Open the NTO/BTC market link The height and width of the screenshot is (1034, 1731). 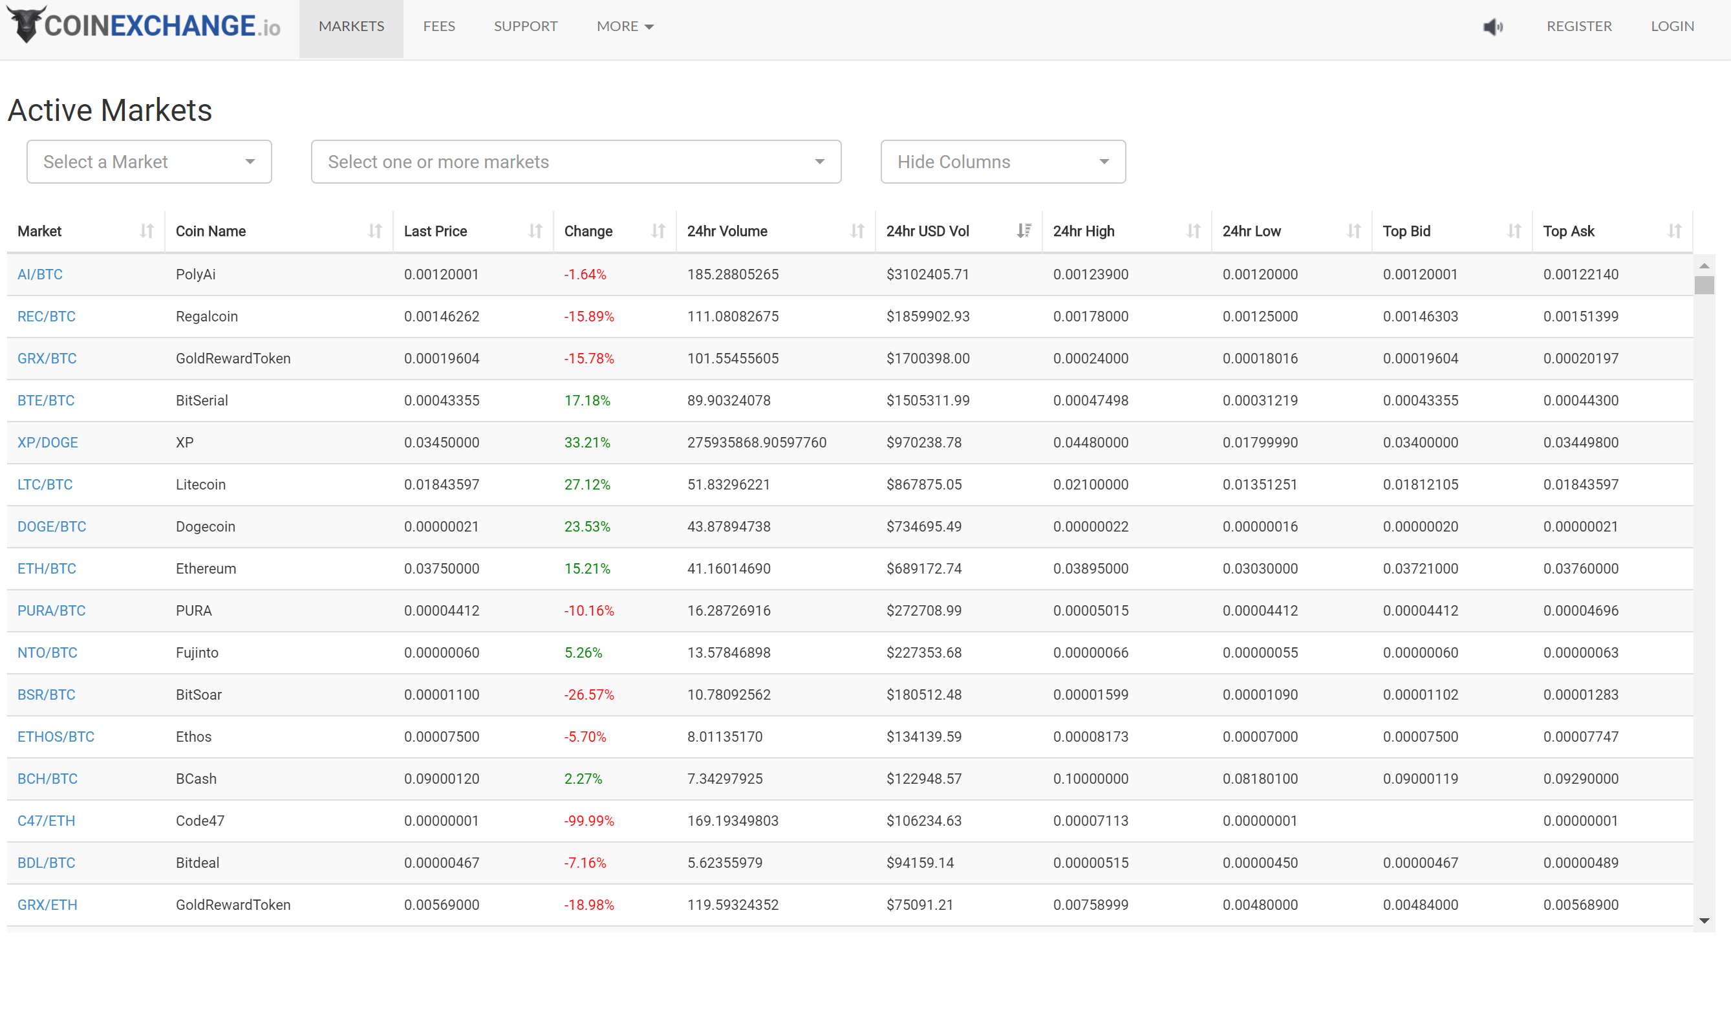click(x=47, y=653)
